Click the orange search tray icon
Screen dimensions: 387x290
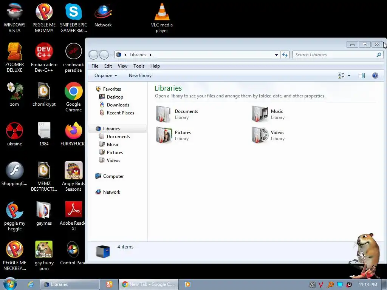tap(330, 285)
